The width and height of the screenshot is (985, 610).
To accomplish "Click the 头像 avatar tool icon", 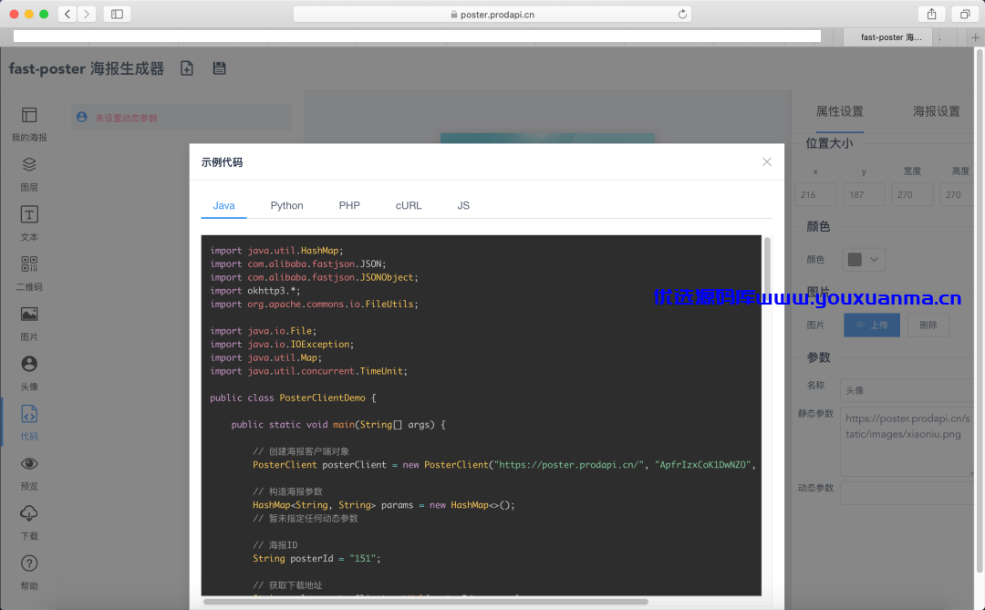I will (x=29, y=364).
